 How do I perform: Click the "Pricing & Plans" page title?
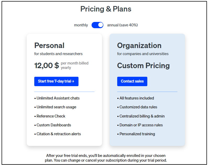[106, 9]
